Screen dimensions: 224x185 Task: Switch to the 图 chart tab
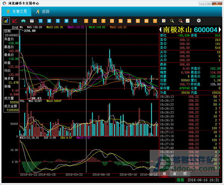(x=185, y=174)
